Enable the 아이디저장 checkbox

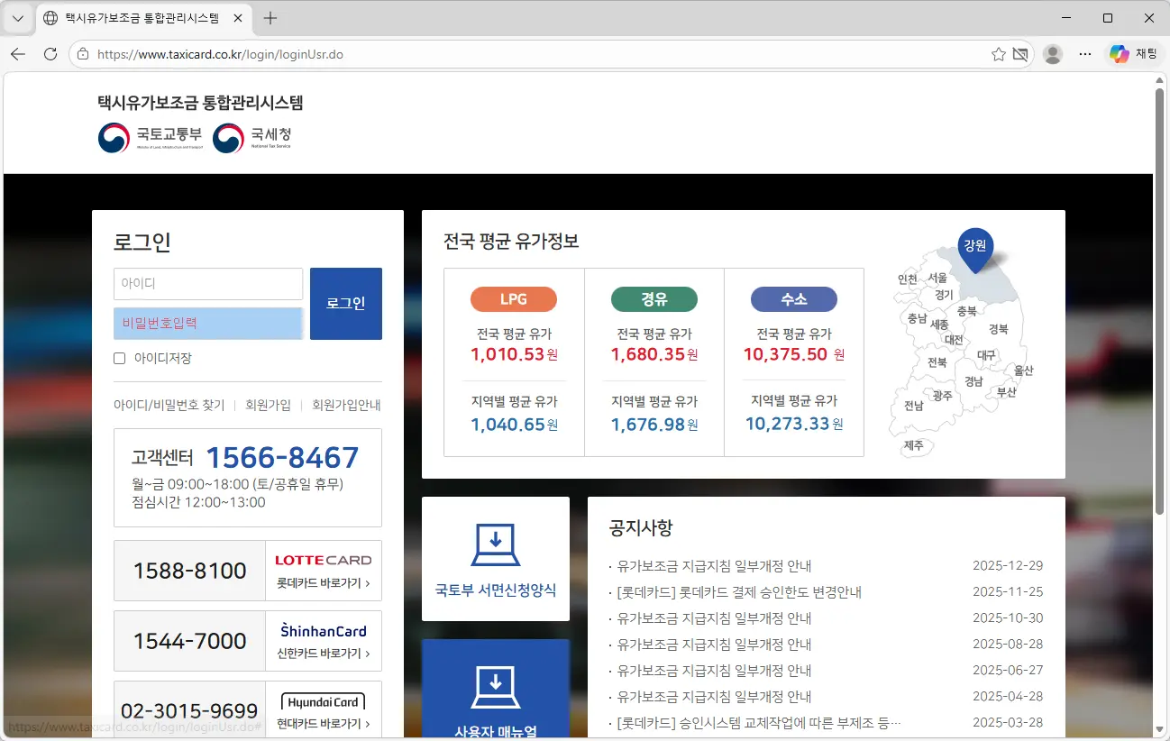click(x=119, y=358)
